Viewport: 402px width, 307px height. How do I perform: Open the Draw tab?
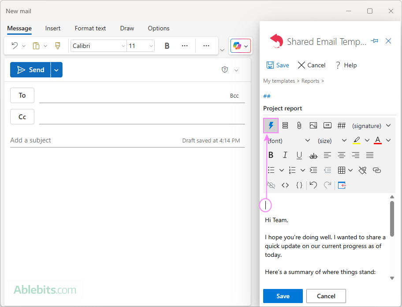point(127,28)
